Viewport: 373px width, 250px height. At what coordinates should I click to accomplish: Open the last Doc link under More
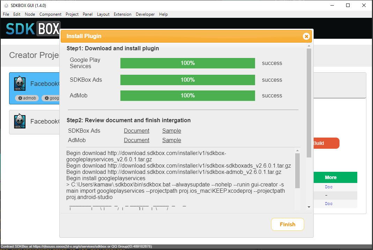329,204
